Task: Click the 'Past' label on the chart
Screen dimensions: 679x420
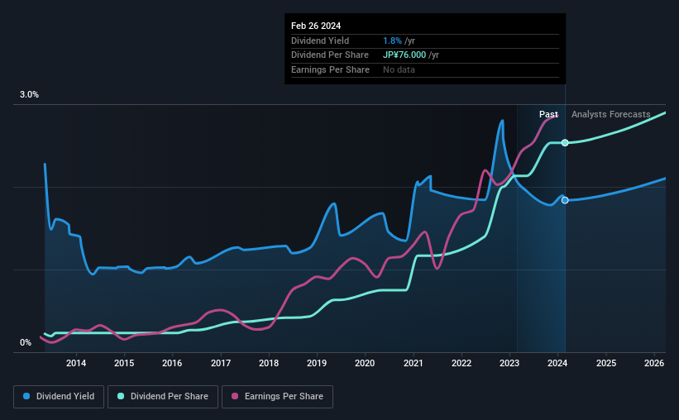Action: (548, 114)
